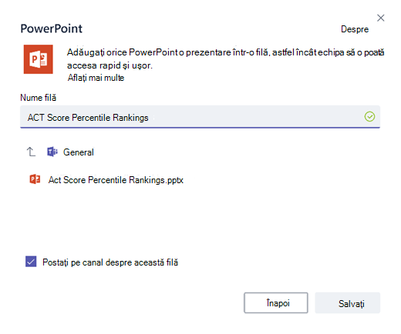Viewport: 401px width, 334px height.
Task: Go up one folder level arrow
Action: (31, 152)
